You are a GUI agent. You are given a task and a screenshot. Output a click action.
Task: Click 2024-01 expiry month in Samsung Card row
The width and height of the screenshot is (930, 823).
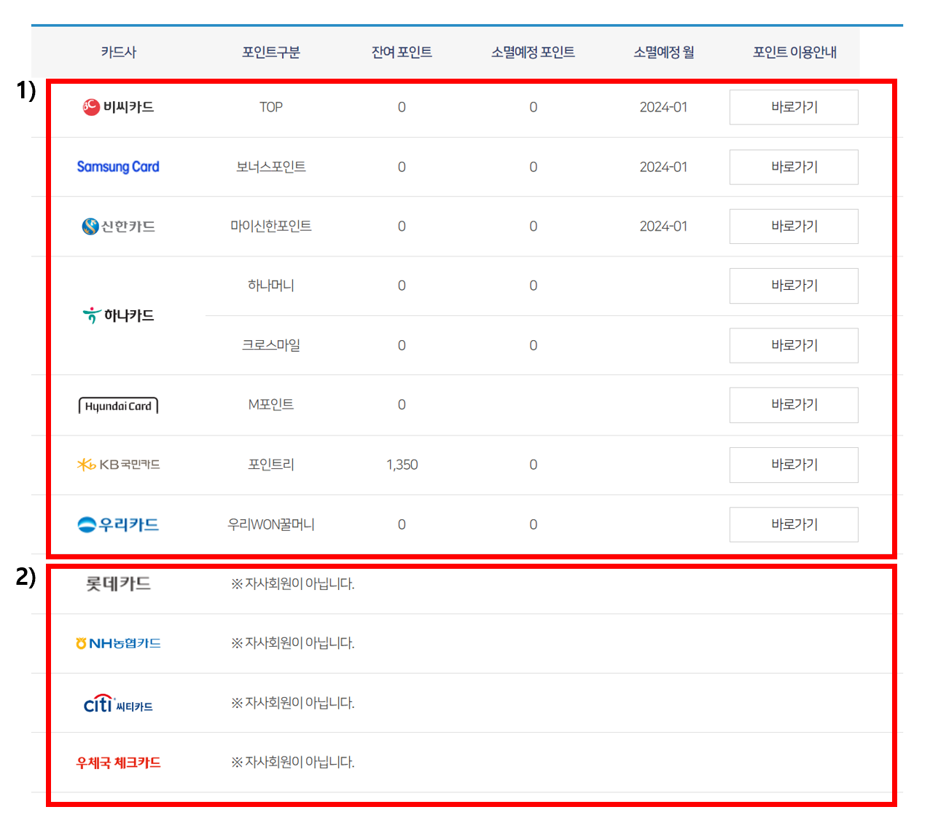tap(663, 167)
